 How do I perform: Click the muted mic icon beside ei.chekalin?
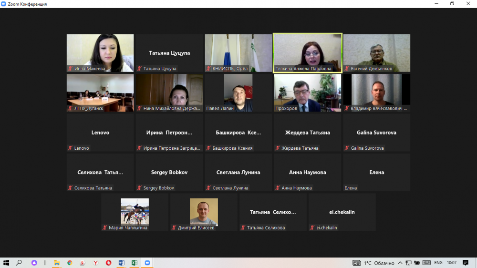coord(312,228)
